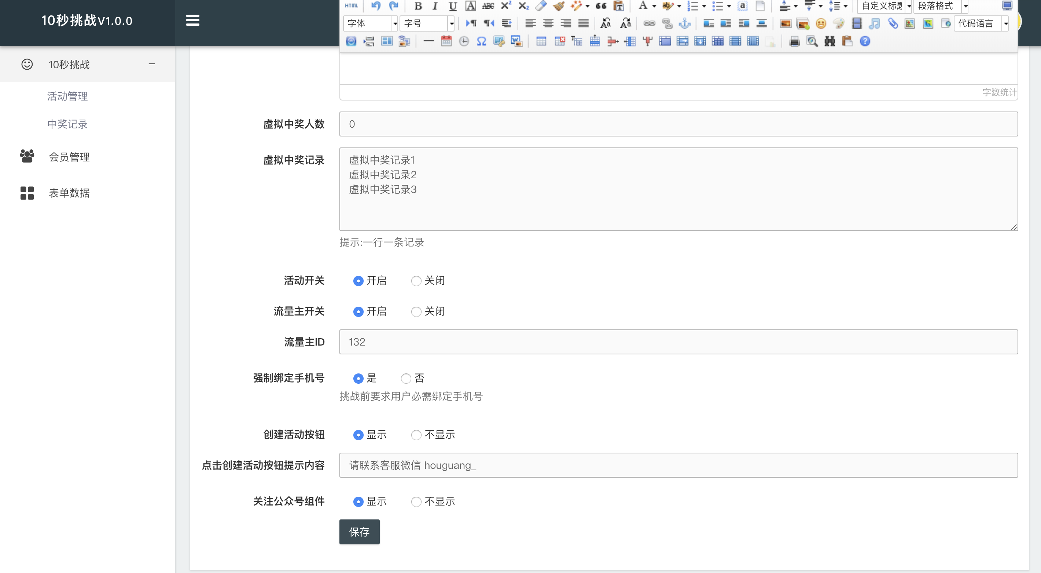Insert music with the note icon
Image resolution: width=1041 pixels, height=573 pixels.
(874, 23)
